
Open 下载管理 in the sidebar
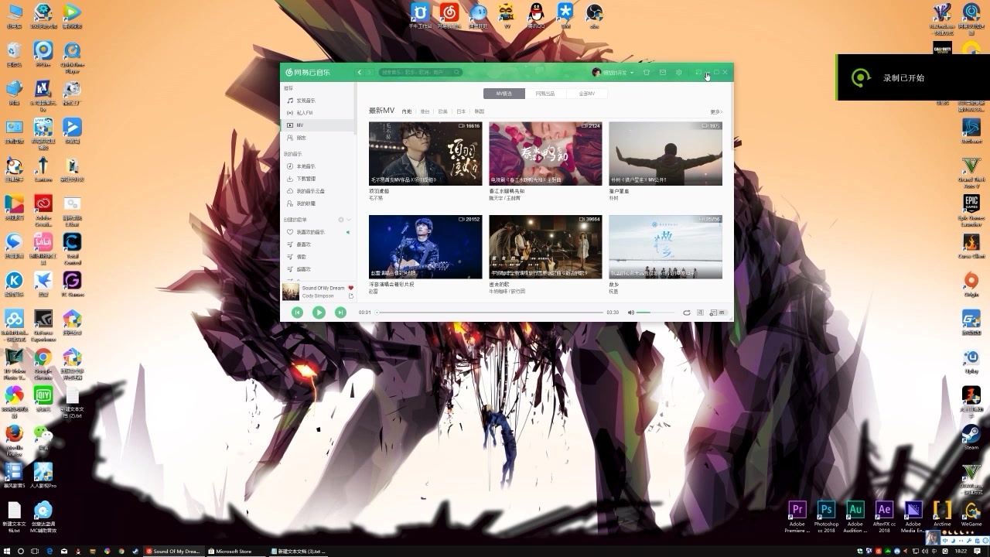[x=317, y=179]
